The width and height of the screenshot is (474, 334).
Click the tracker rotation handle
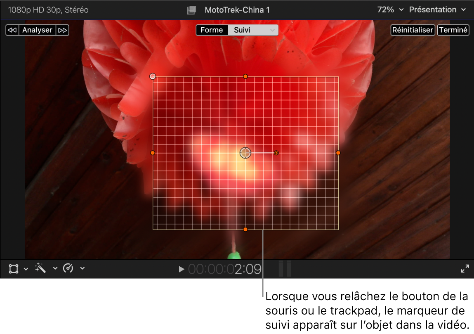[x=276, y=153]
